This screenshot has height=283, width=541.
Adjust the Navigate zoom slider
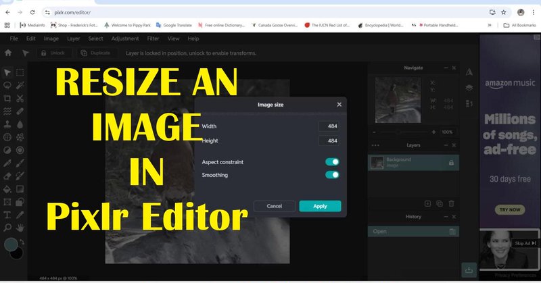click(x=404, y=132)
